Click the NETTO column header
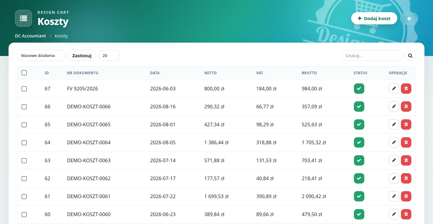 [x=210, y=73]
